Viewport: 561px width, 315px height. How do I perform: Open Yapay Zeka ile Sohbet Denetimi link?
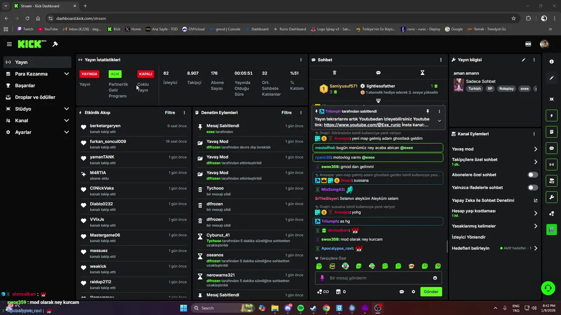point(494,200)
